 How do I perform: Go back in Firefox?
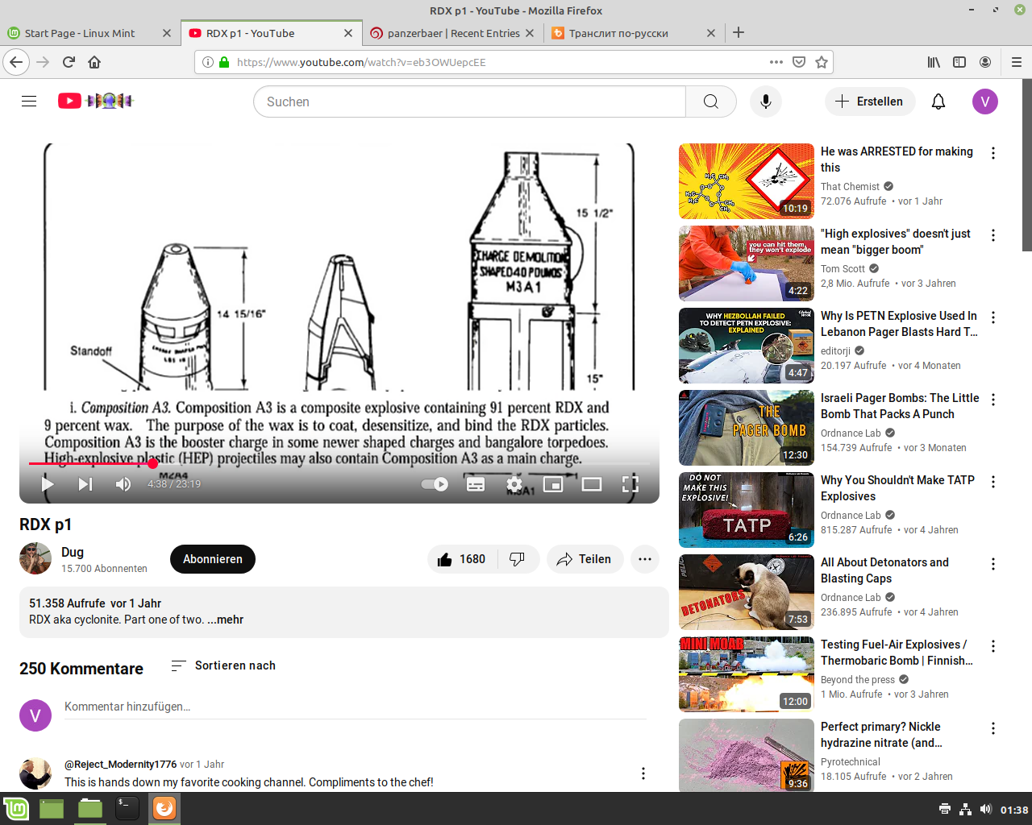(16, 62)
